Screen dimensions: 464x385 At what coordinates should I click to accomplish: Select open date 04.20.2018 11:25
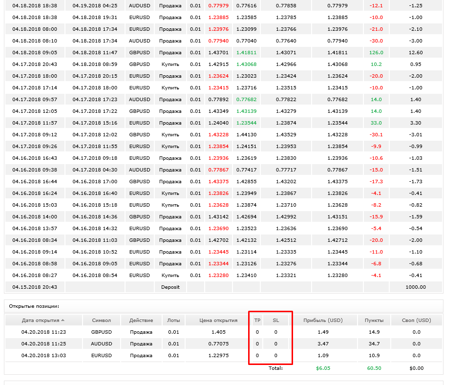[x=43, y=344]
